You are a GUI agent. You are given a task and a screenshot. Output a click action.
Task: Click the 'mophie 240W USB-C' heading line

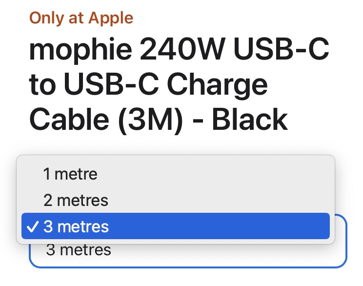point(179,50)
